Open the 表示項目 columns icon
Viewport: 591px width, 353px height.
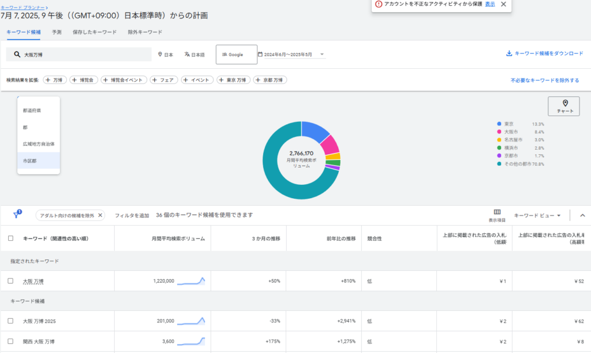pos(497,212)
